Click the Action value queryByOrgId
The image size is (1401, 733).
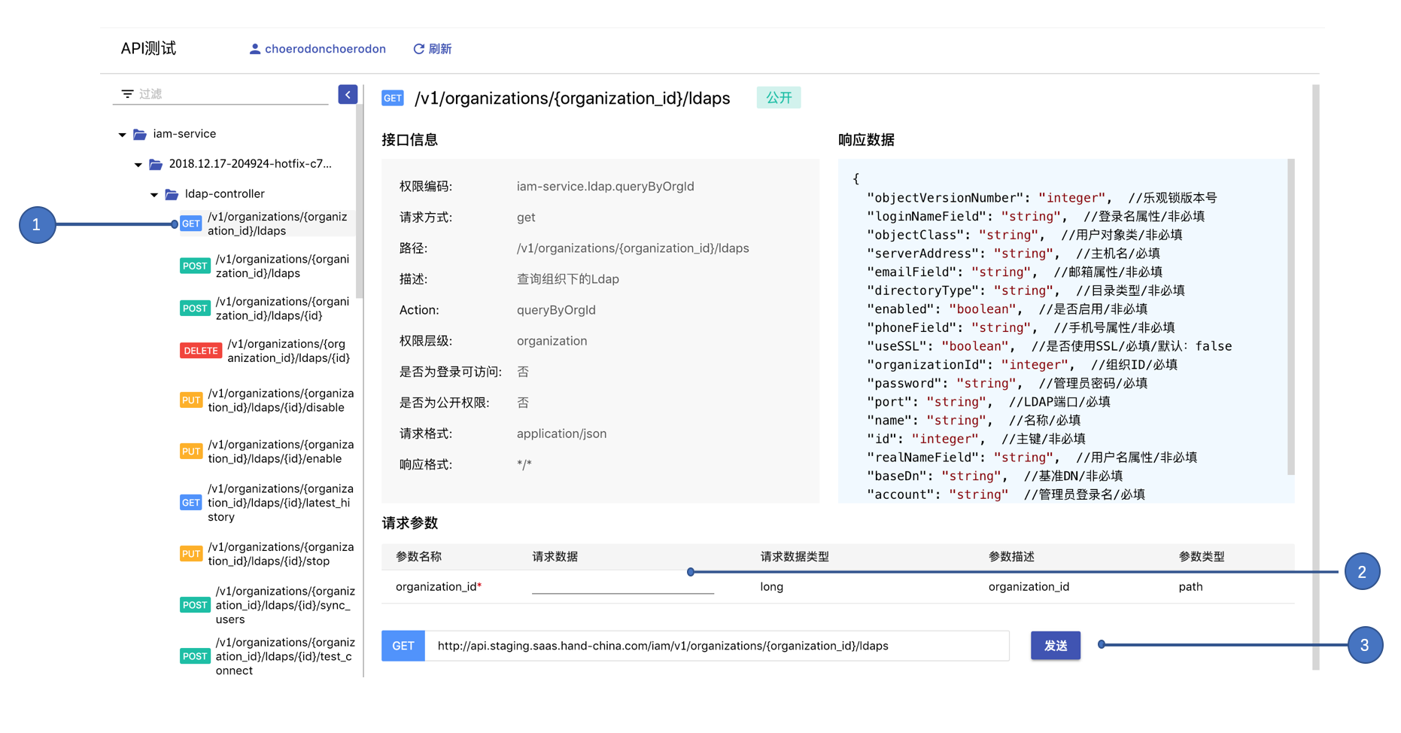click(556, 310)
